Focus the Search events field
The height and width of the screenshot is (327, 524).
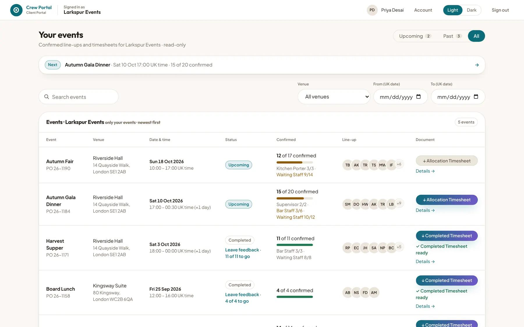79,97
